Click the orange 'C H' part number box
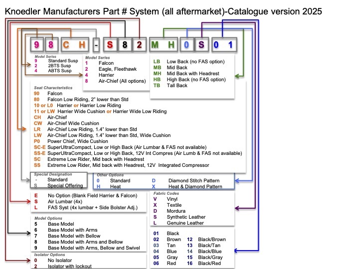The width and height of the screenshot is (359, 269). [x=74, y=45]
